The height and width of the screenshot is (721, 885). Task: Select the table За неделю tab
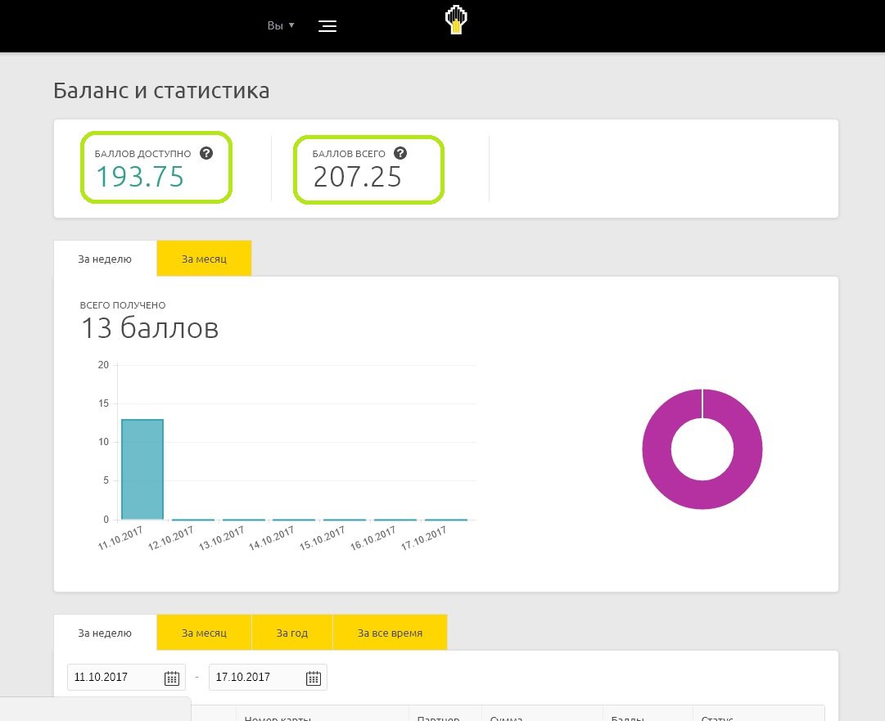click(x=105, y=633)
